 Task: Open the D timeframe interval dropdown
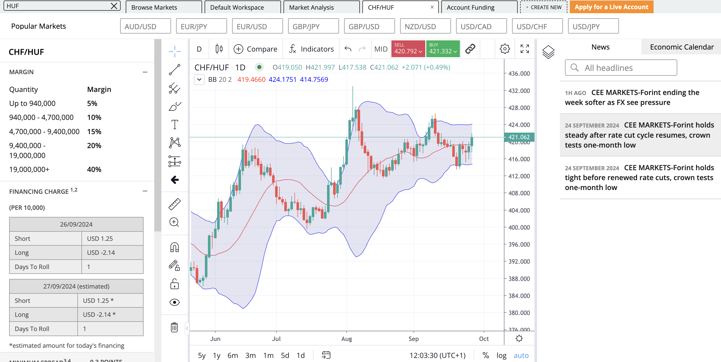click(x=199, y=49)
